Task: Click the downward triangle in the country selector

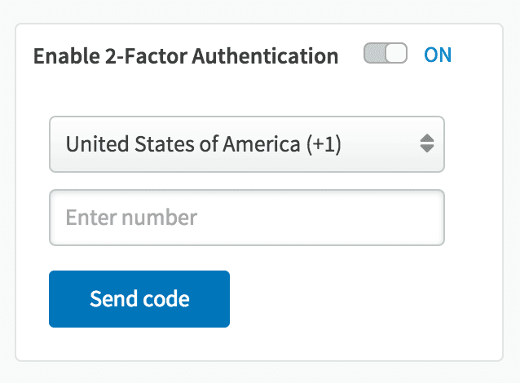Action: 426,150
